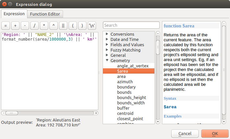Insert an opening parenthesis
This screenshot has width=230, height=139.
73,25
